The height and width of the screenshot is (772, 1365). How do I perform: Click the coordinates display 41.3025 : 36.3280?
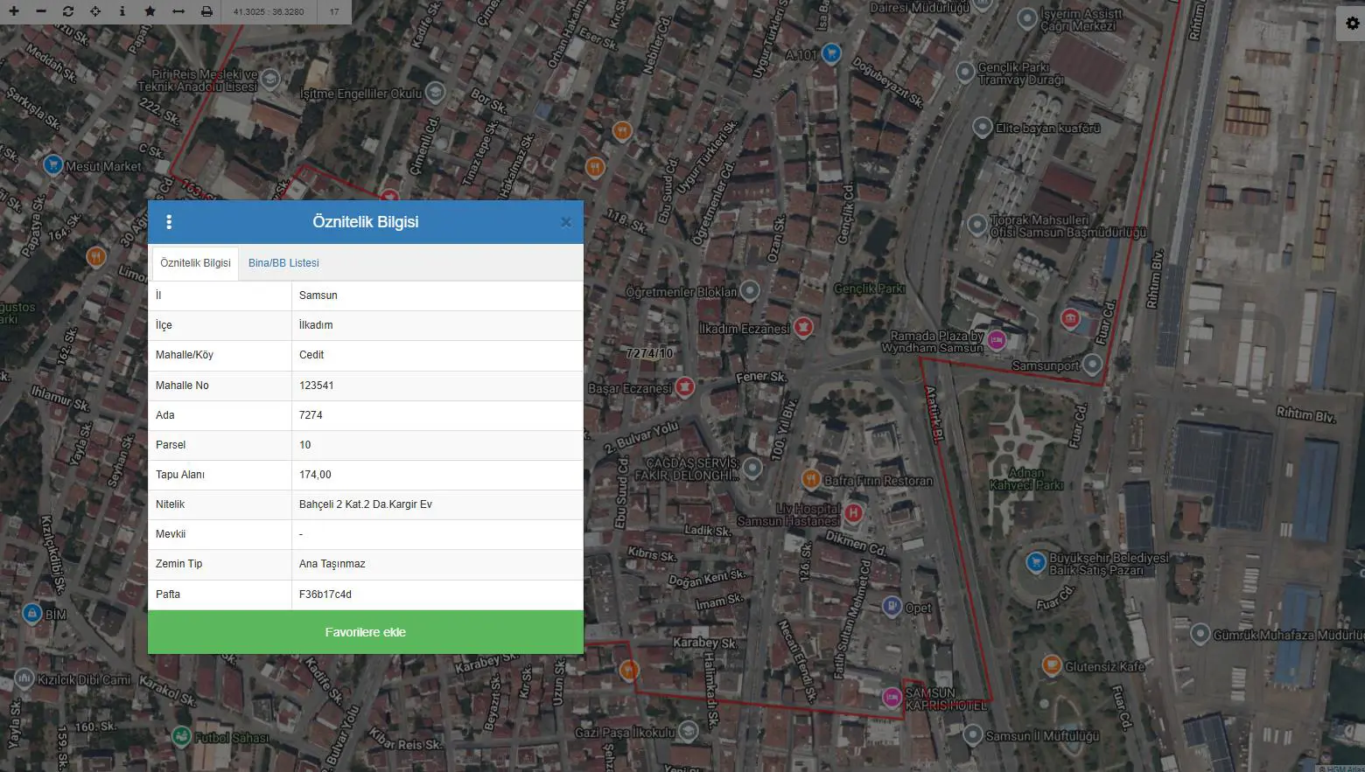click(269, 12)
